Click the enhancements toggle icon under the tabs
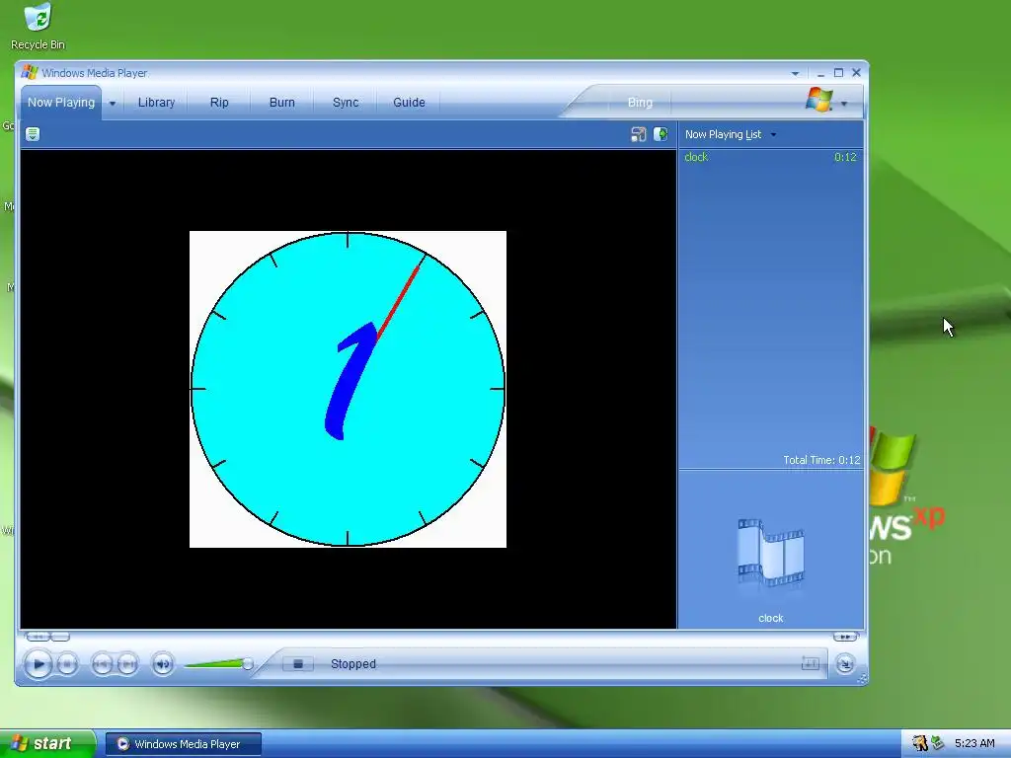This screenshot has height=758, width=1011. (x=33, y=134)
